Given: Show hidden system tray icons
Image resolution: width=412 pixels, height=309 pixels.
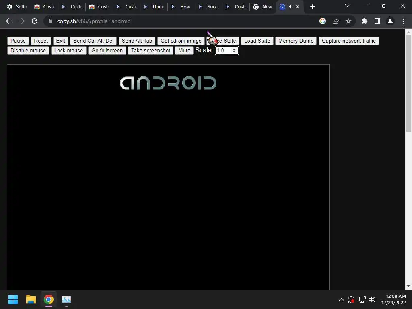Looking at the screenshot, I should tap(341, 299).
